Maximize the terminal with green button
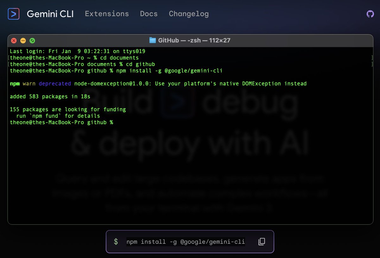Screen dimensions: 380x258 [x=32, y=41]
